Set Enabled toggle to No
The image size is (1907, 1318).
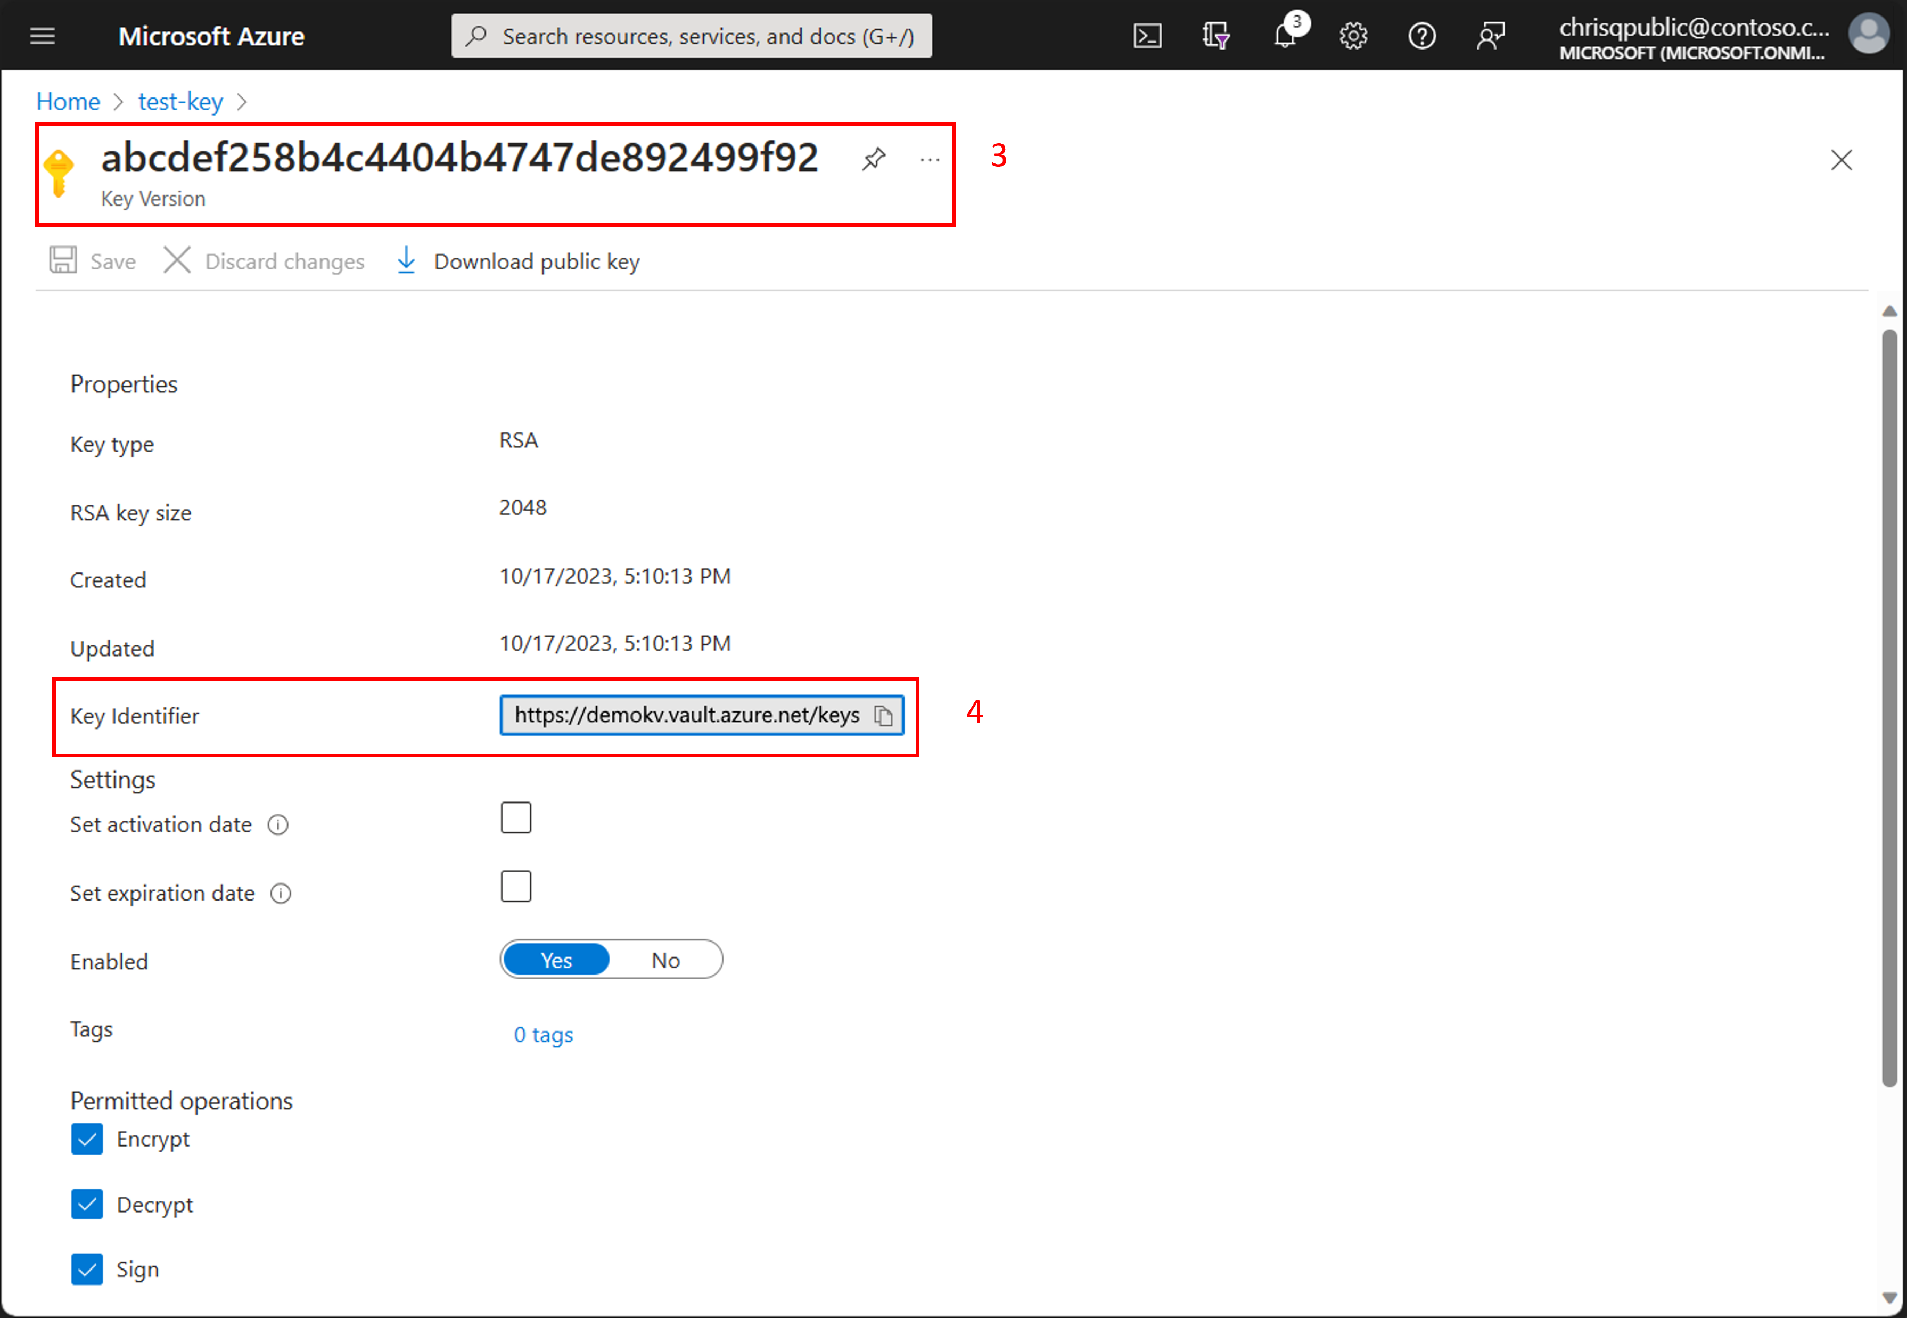(665, 960)
